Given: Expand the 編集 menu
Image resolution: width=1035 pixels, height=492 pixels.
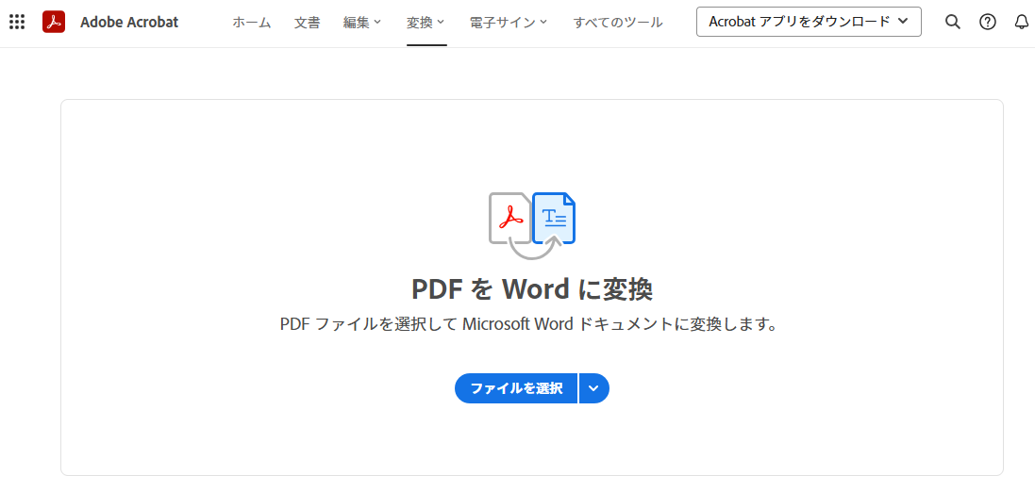Looking at the screenshot, I should tap(362, 22).
